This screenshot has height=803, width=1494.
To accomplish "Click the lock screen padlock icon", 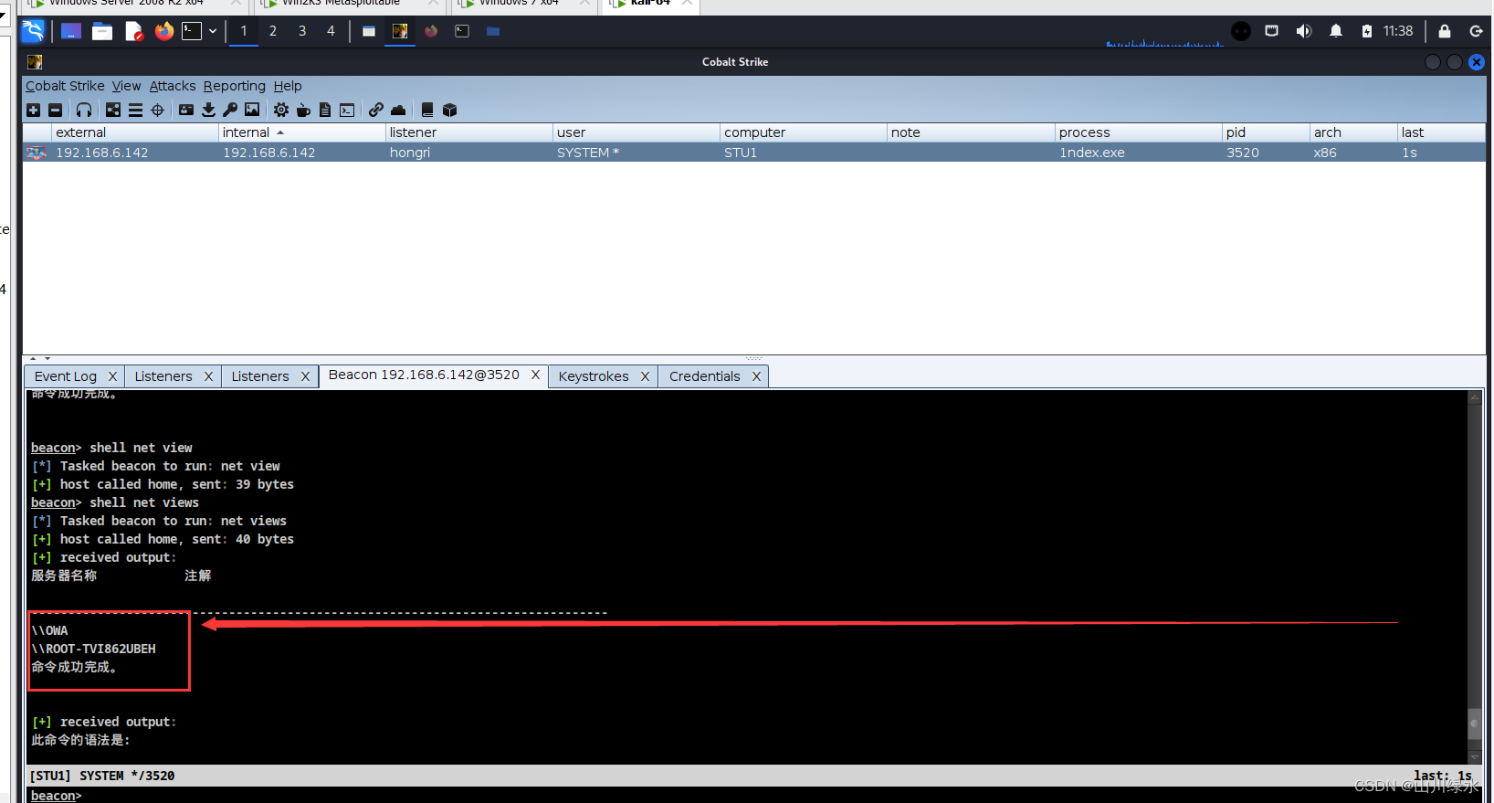I will 1445,31.
